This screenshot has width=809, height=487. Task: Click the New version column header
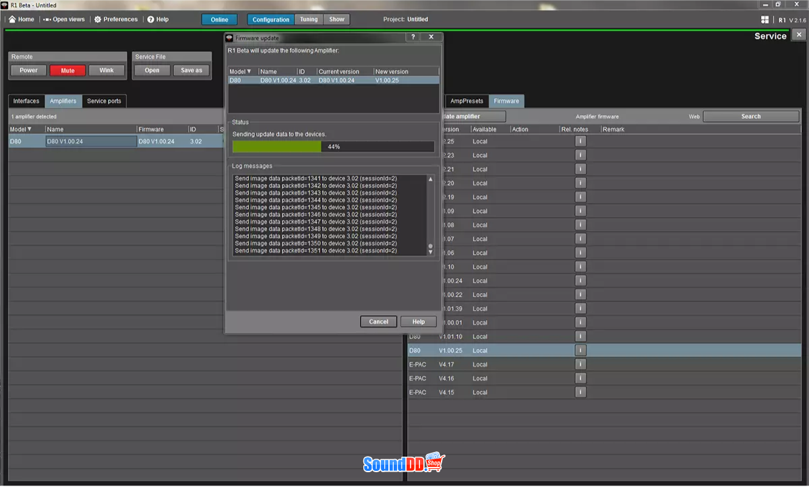coord(407,71)
